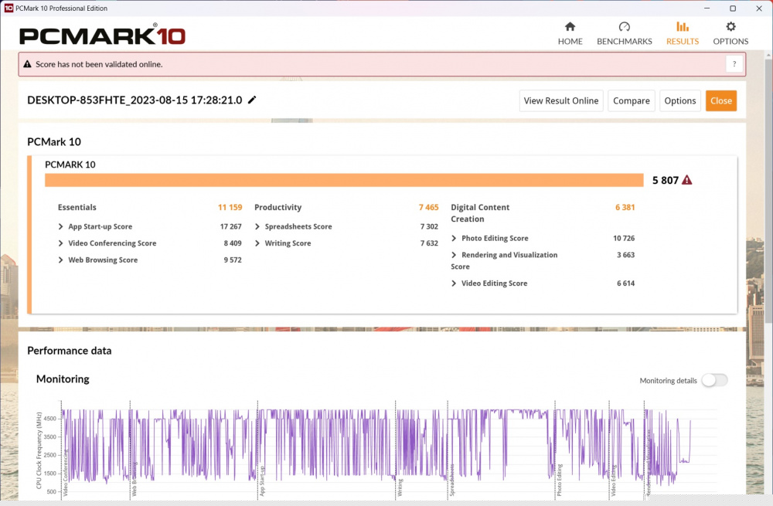Open the Benchmarks tab
The height and width of the screenshot is (506, 773).
(624, 33)
